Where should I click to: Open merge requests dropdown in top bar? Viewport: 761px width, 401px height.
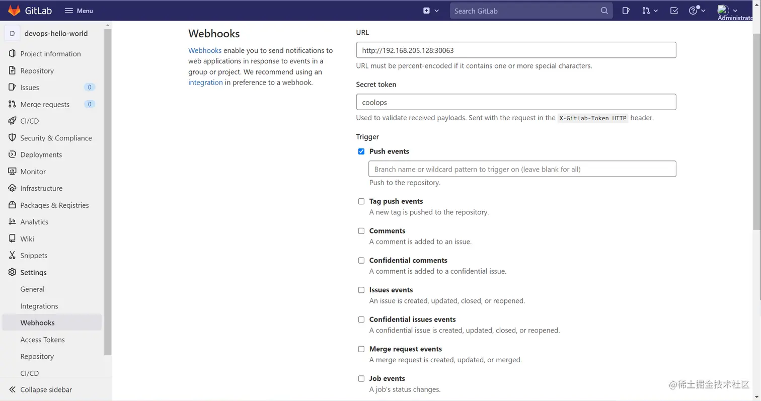click(650, 11)
